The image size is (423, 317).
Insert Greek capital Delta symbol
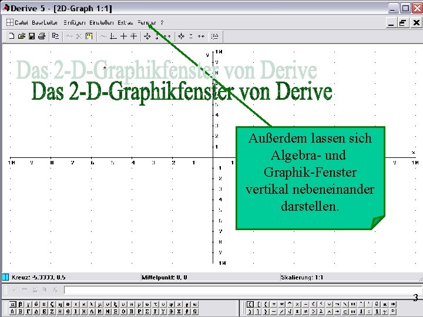coord(36,312)
